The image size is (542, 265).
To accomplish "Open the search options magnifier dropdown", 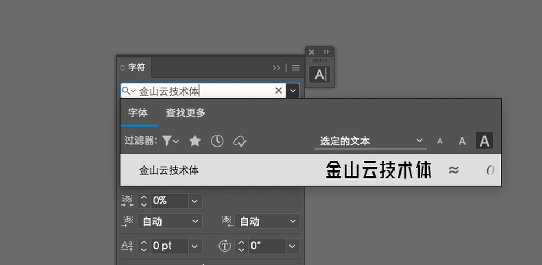I will pyautogui.click(x=129, y=91).
